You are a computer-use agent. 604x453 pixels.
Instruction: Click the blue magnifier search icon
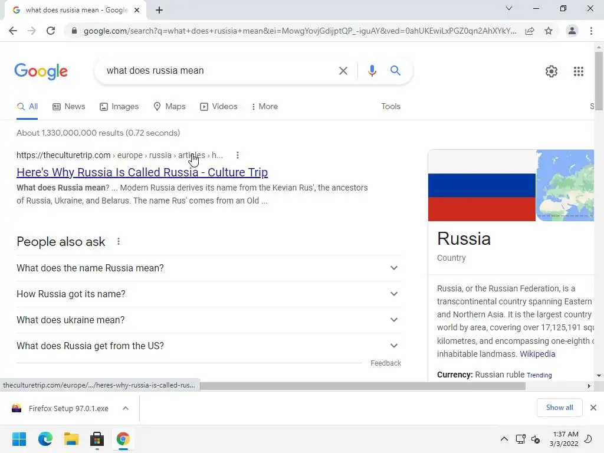point(395,71)
